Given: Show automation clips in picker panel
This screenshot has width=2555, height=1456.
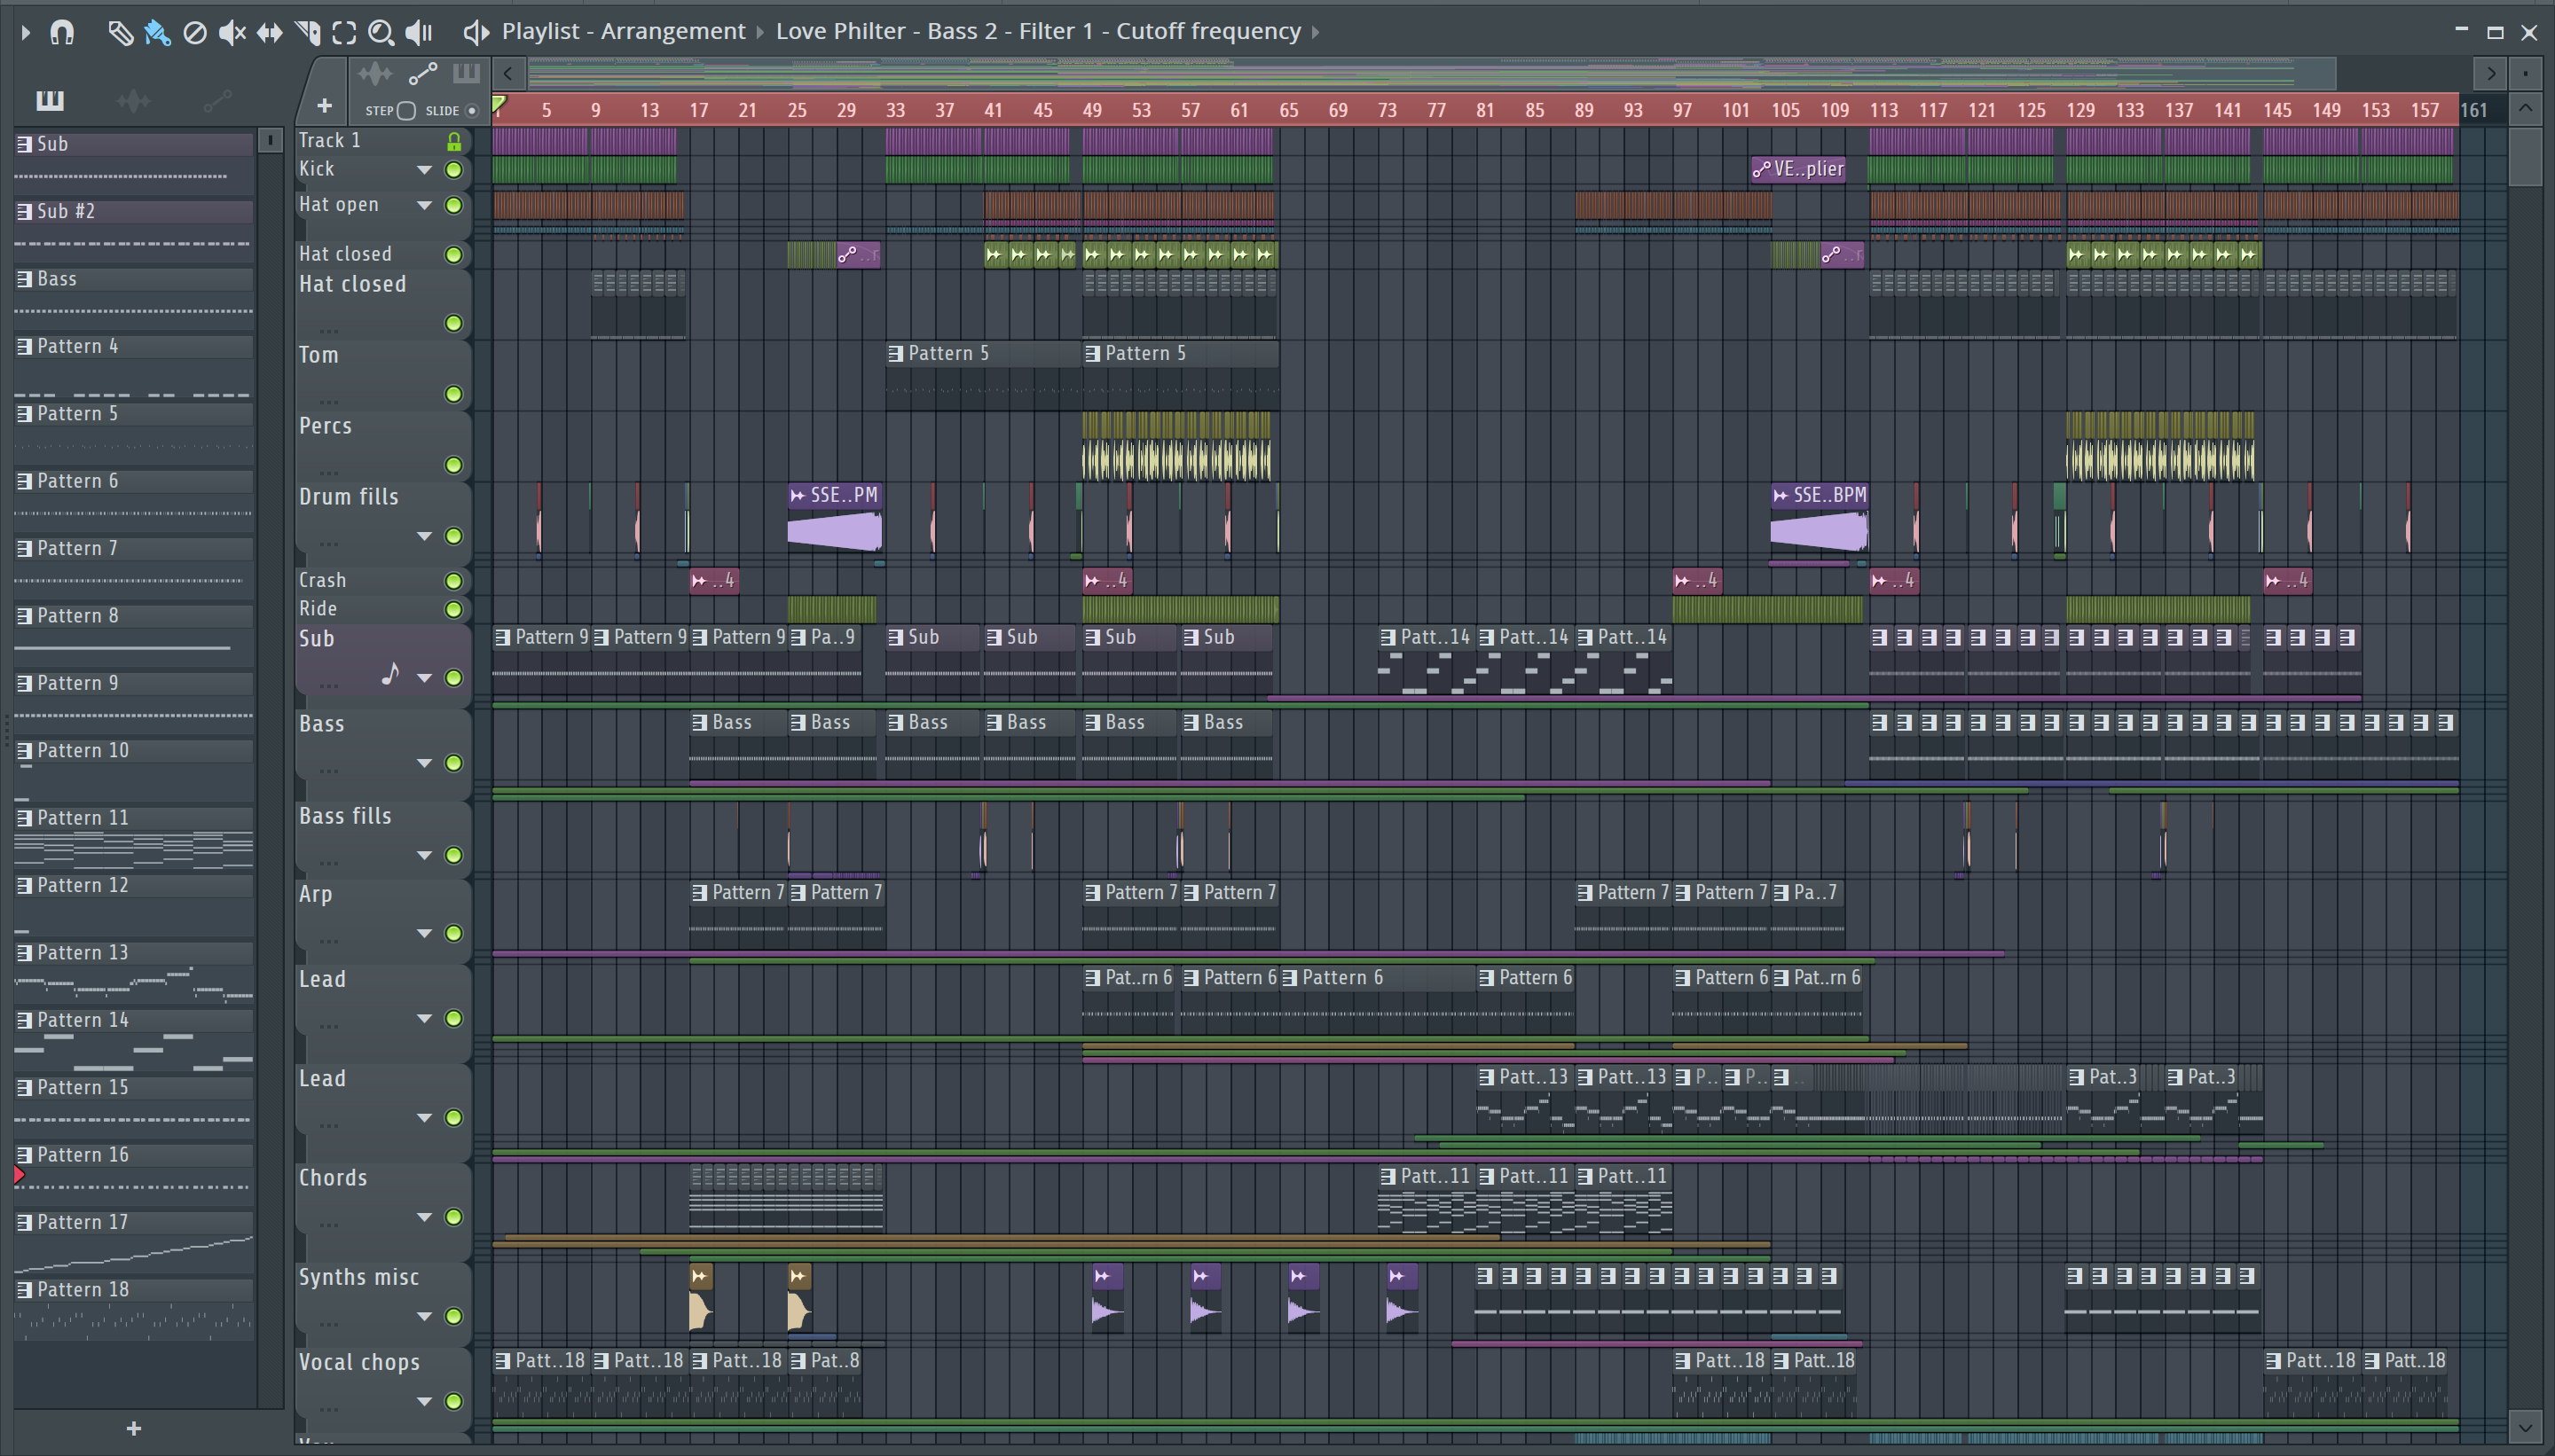Looking at the screenshot, I should [217, 99].
